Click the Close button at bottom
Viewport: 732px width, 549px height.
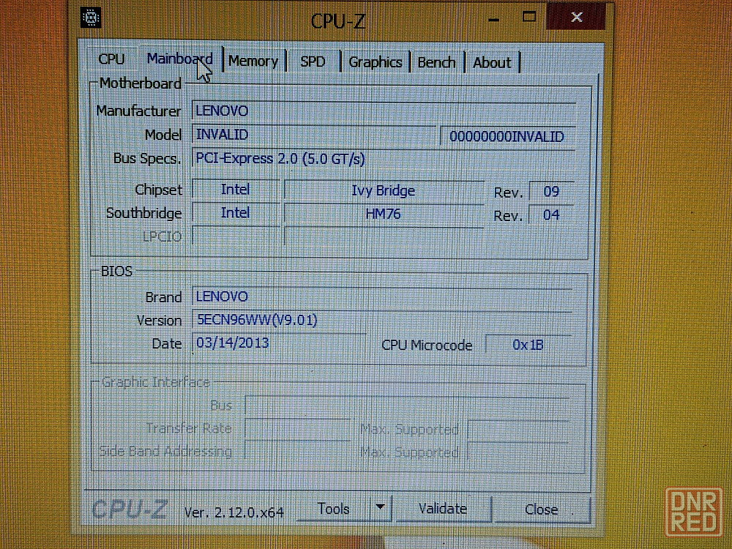point(542,509)
